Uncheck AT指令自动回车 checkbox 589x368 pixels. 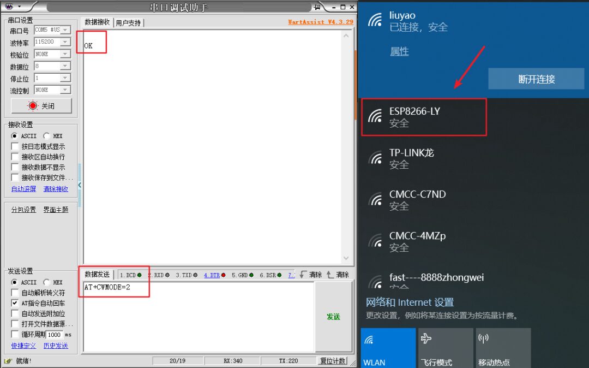pyautogui.click(x=15, y=303)
